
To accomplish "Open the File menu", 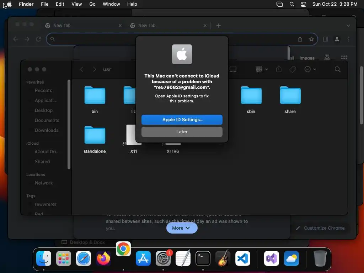I will [x=44, y=4].
